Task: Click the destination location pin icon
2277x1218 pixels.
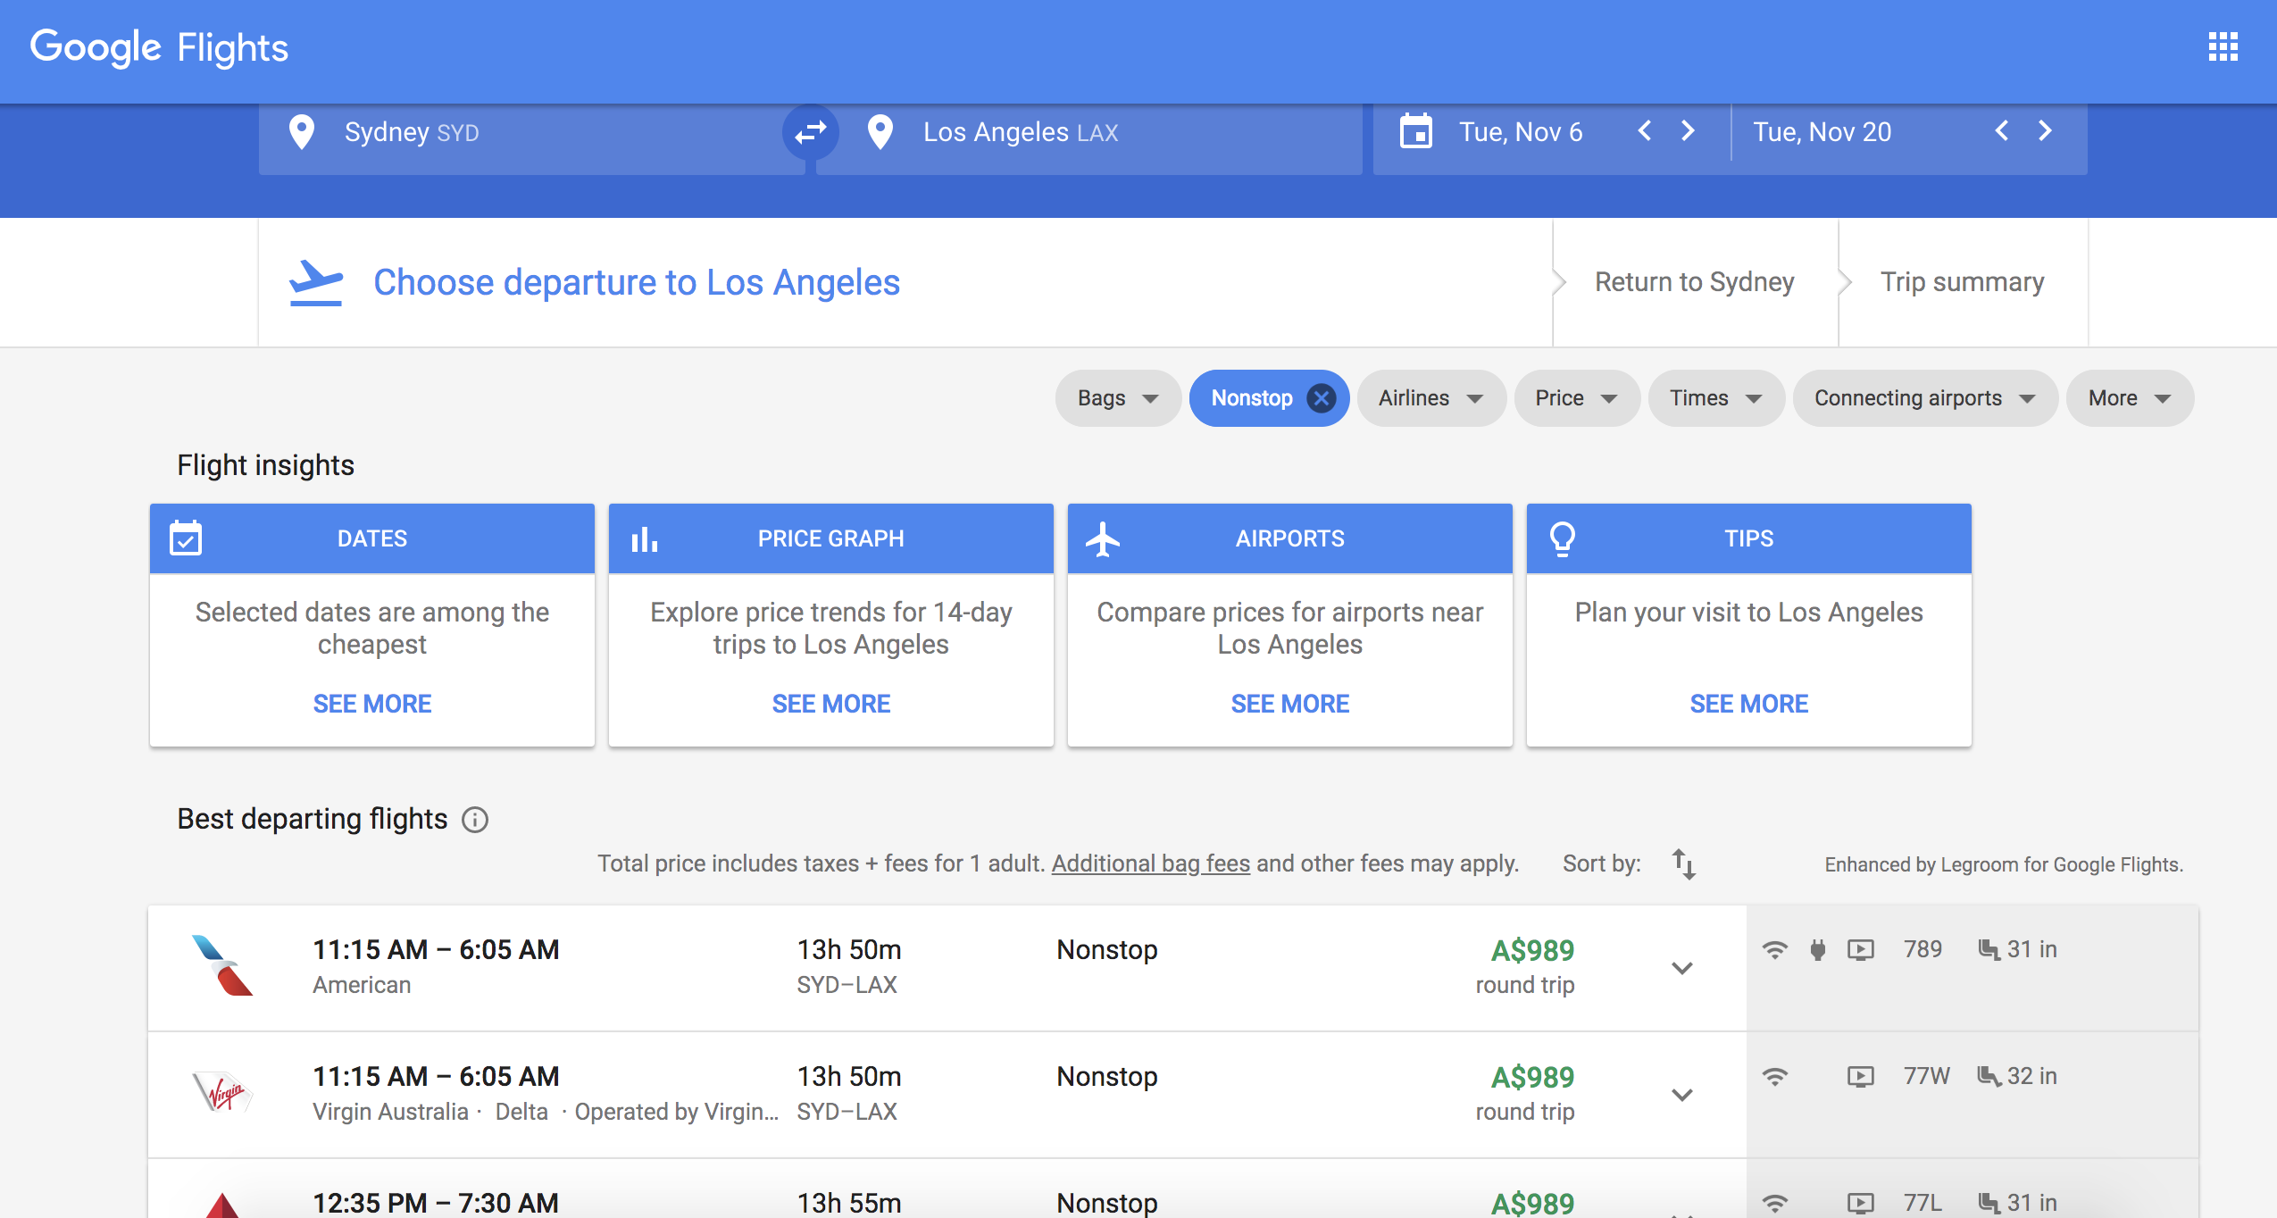Action: (880, 132)
